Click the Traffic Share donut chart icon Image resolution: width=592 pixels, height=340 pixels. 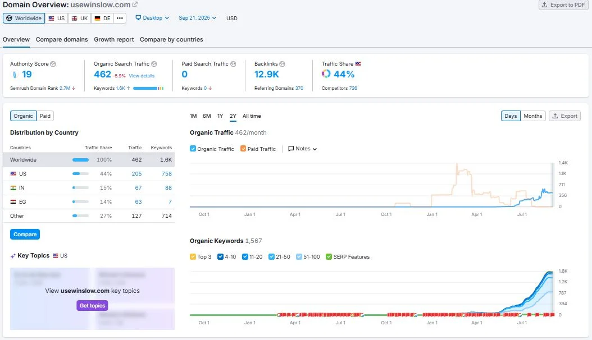(326, 74)
